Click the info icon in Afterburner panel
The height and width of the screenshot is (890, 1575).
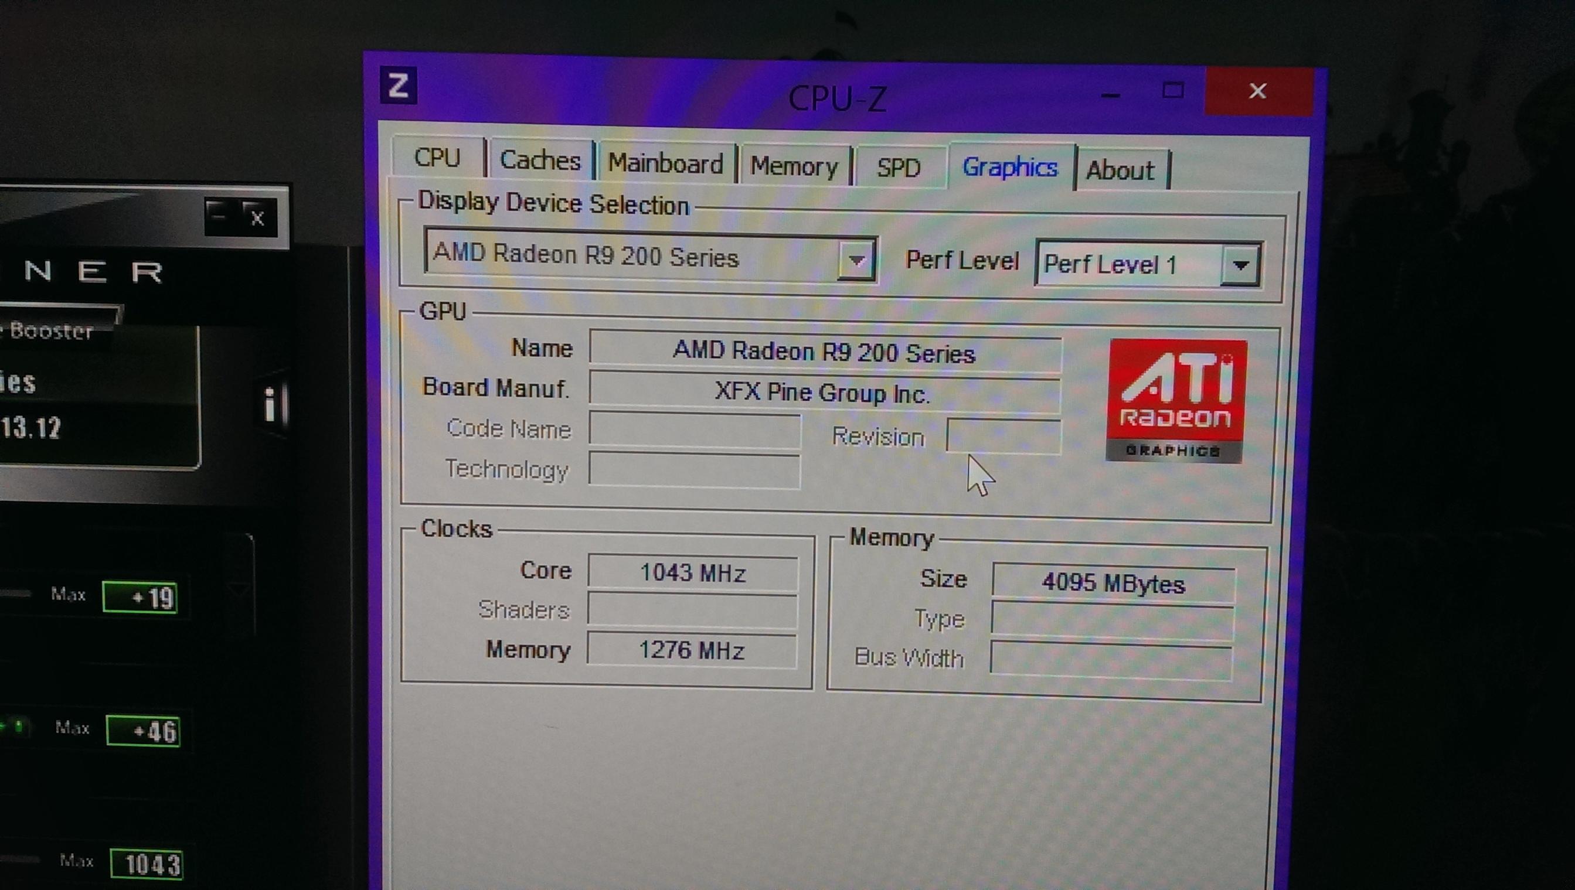(x=271, y=405)
